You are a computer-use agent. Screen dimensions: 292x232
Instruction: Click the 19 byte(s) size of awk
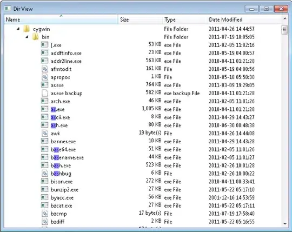[150, 132]
